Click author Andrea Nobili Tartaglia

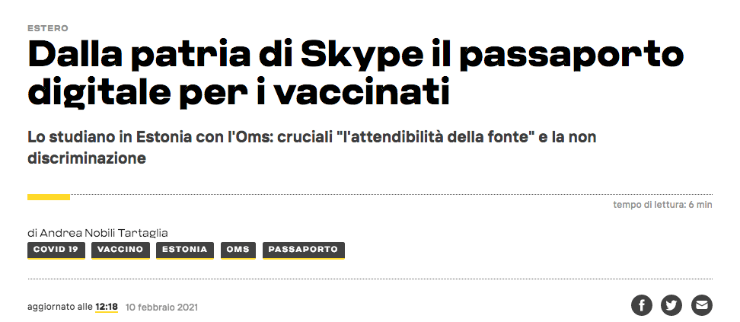pos(103,233)
